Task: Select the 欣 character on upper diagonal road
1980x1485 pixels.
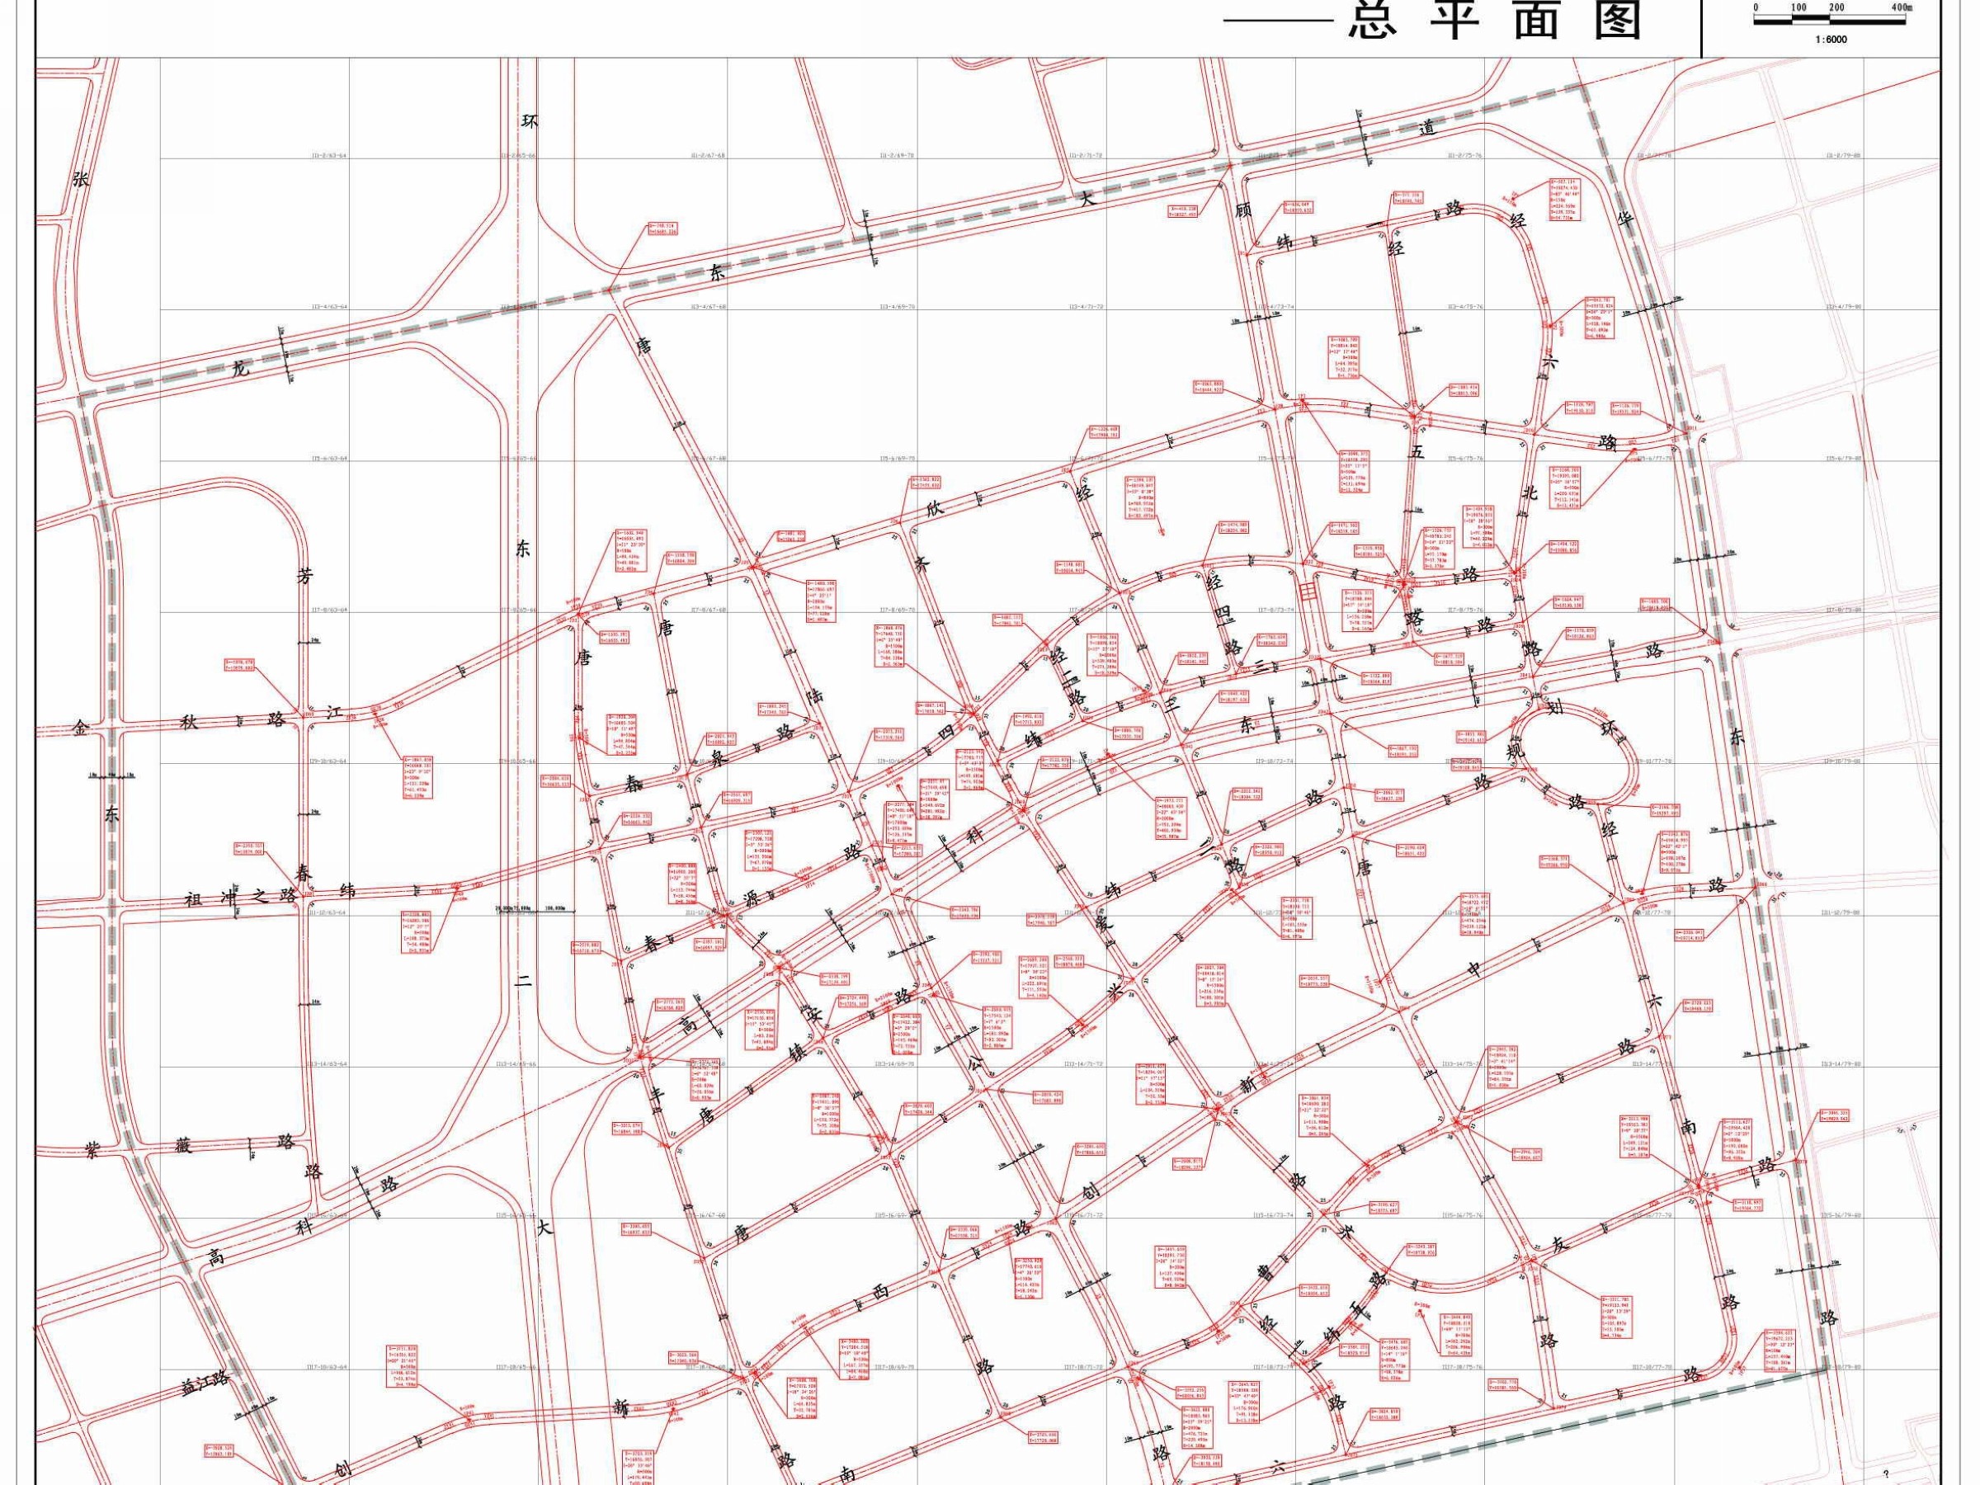Action: [935, 509]
